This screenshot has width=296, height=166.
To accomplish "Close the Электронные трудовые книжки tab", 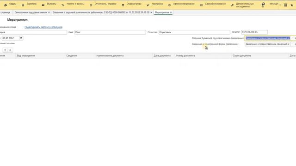I will (49, 12).
